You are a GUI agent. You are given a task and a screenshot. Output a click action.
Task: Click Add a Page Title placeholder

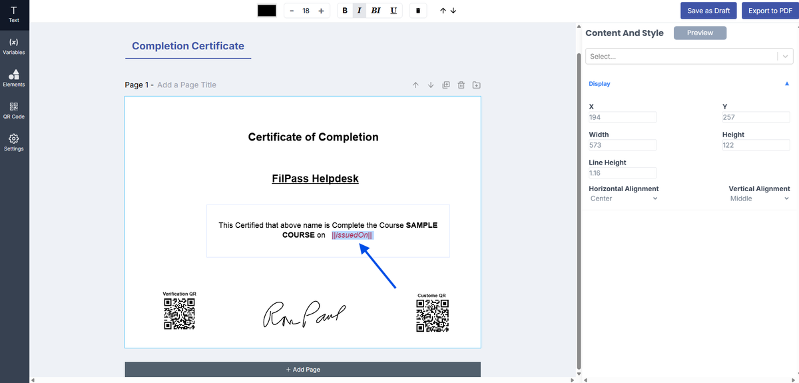click(x=186, y=85)
